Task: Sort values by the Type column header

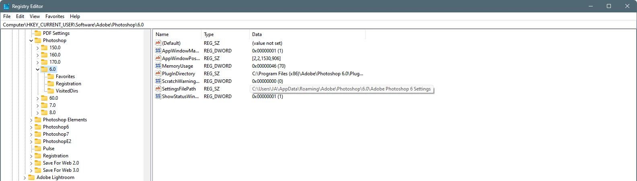Action: coord(225,34)
